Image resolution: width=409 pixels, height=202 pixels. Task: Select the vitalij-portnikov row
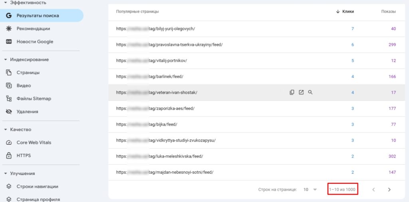coord(257,61)
